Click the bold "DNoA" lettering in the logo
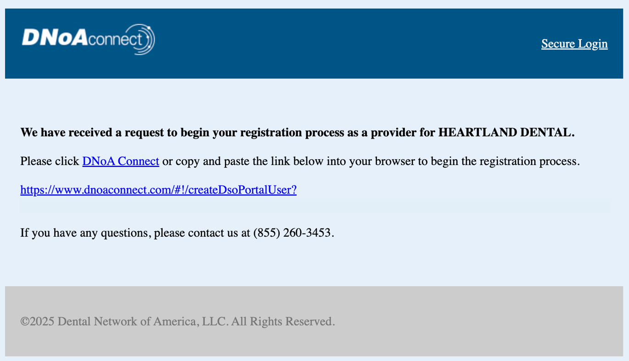The width and height of the screenshot is (629, 361). (54, 38)
